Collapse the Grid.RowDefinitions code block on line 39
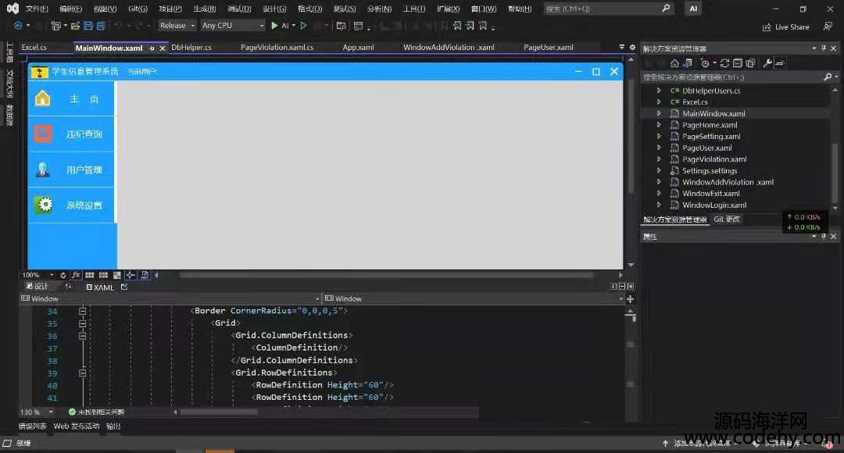This screenshot has width=844, height=453. click(82, 373)
